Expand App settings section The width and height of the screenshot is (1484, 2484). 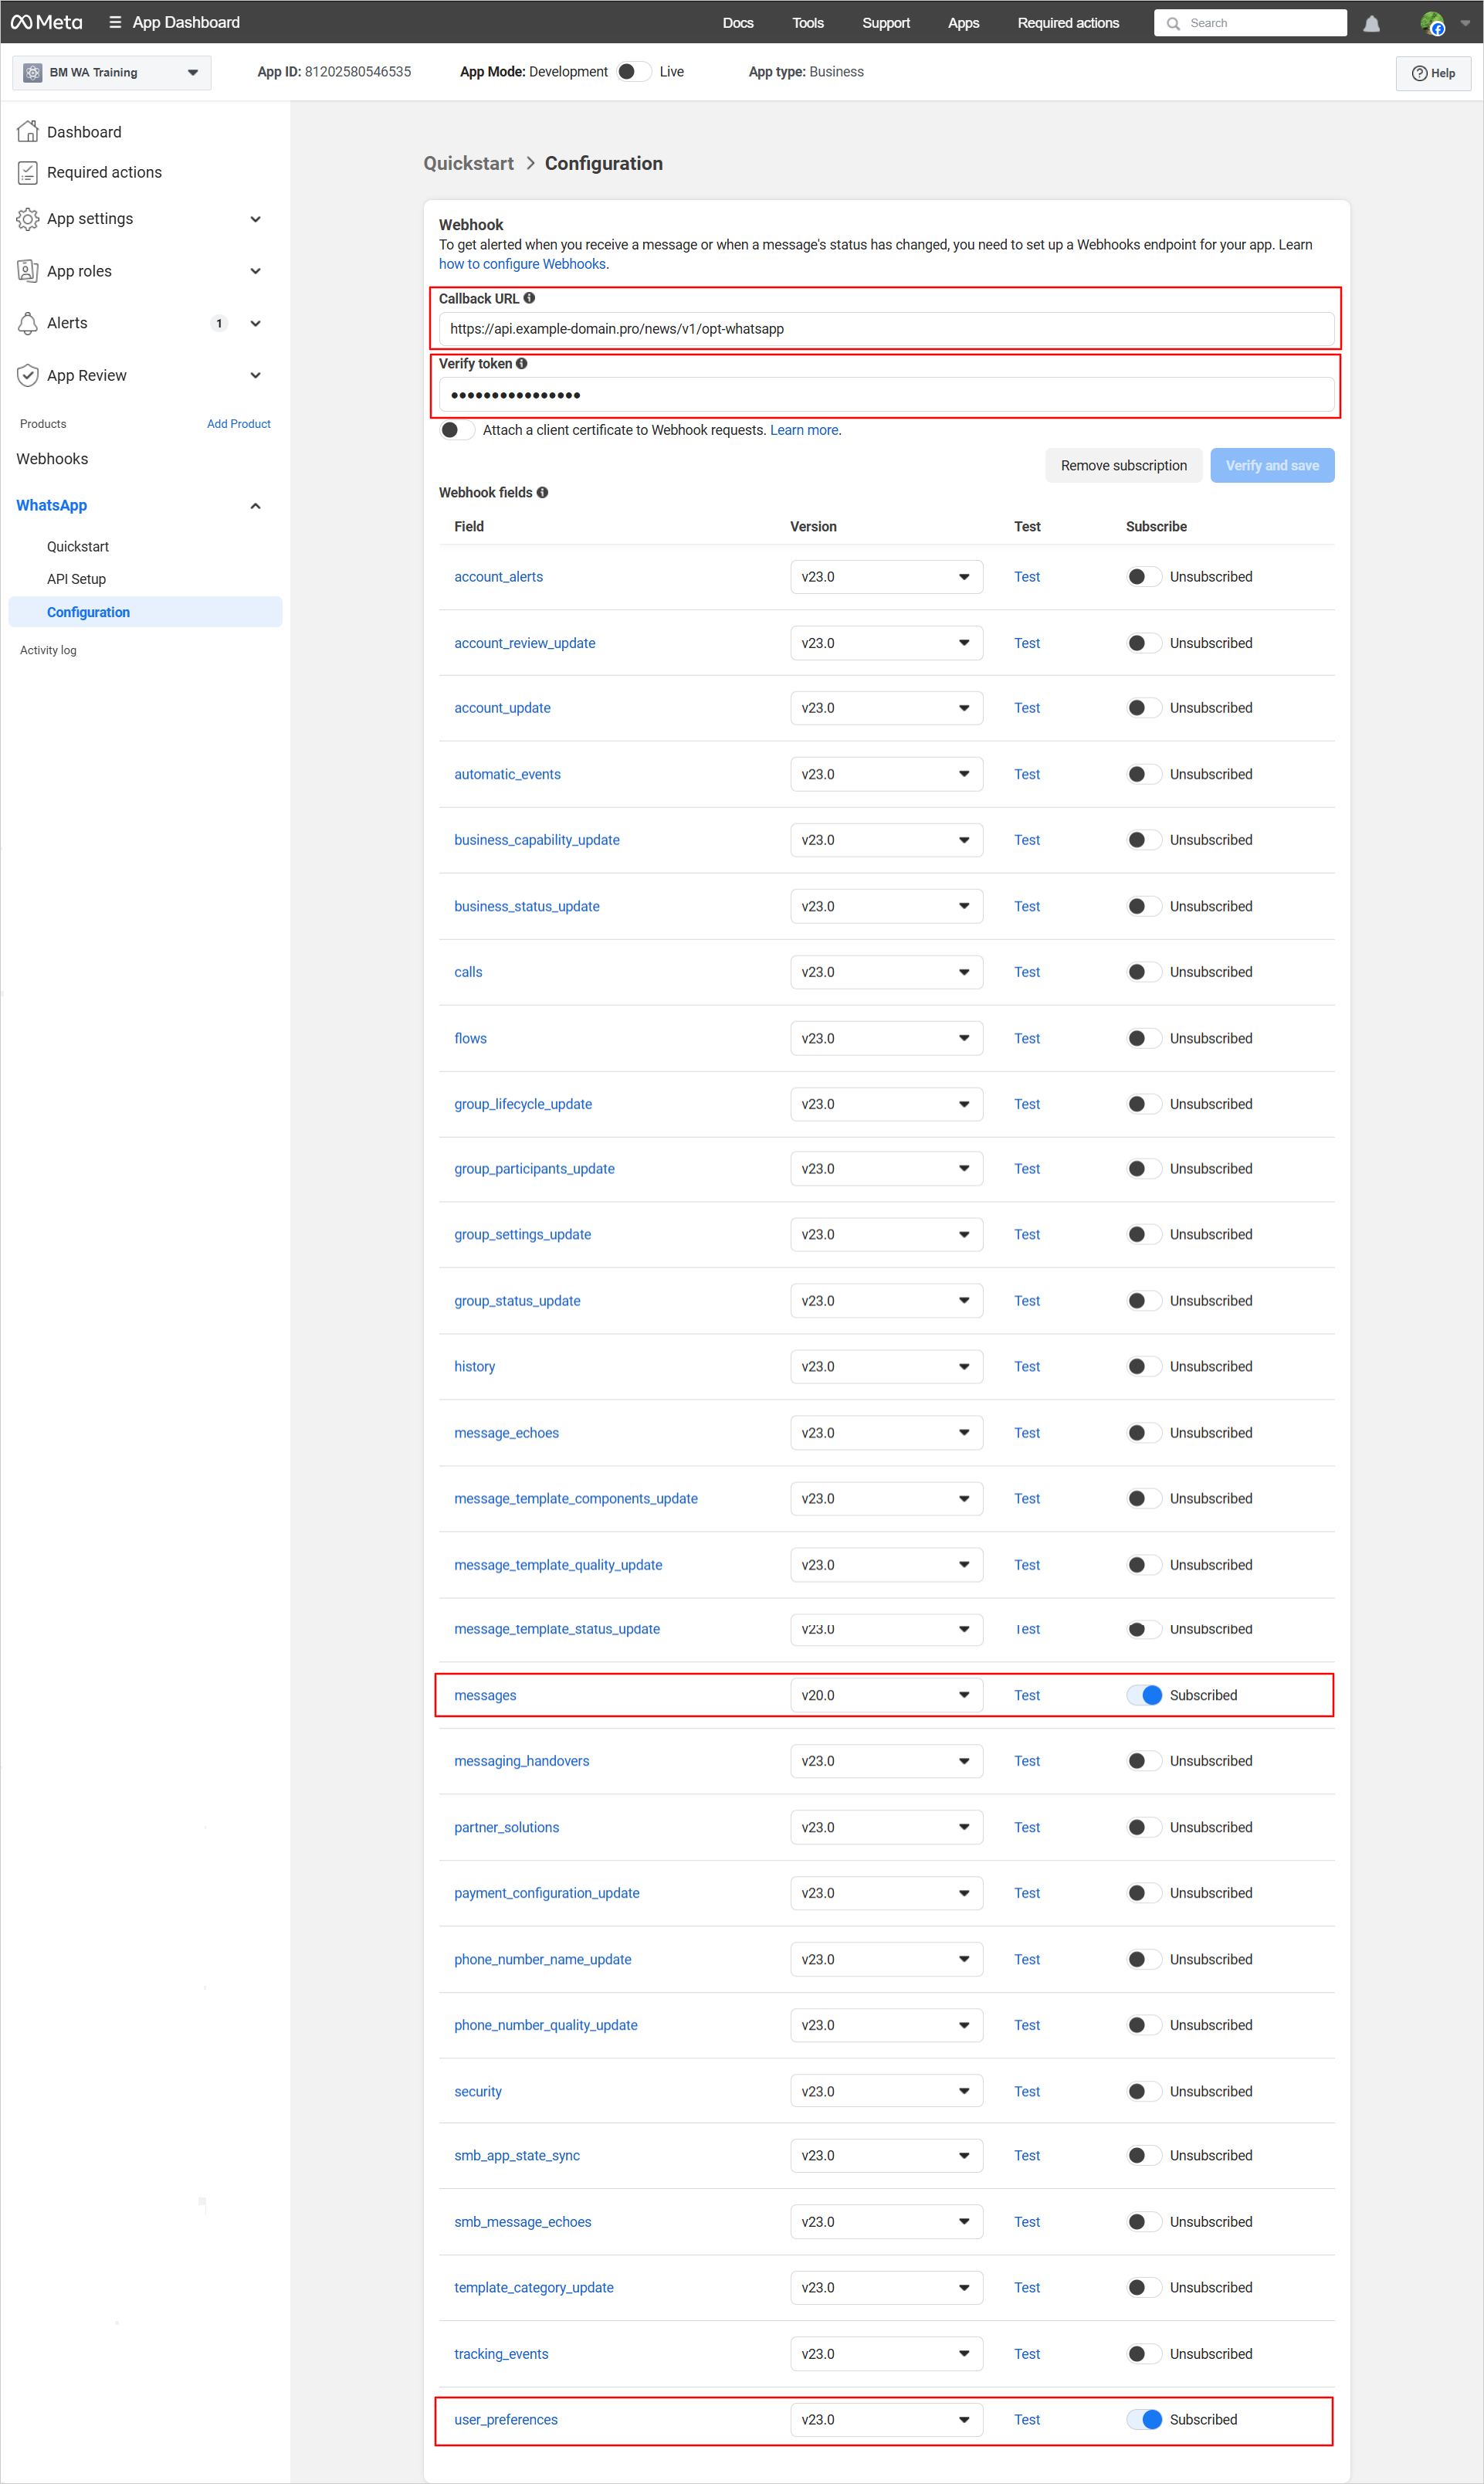pyautogui.click(x=255, y=219)
